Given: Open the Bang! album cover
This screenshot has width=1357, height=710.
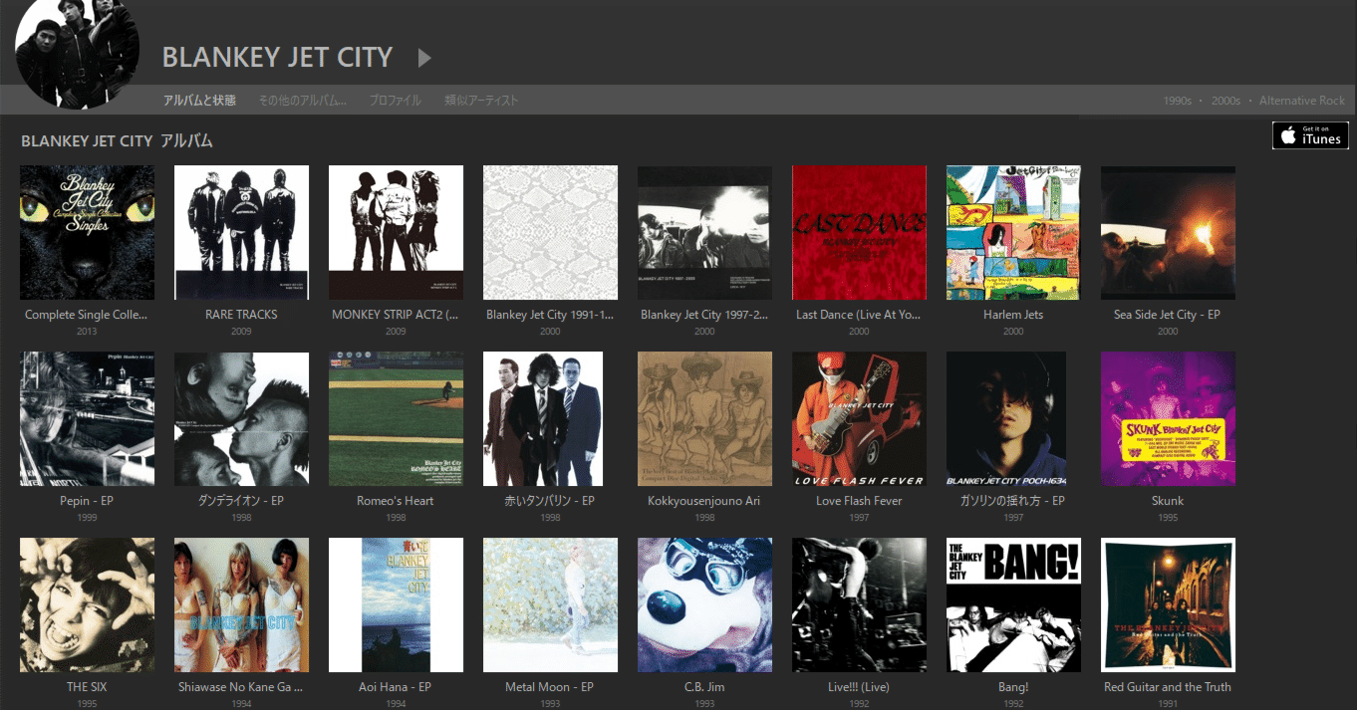Looking at the screenshot, I should pos(1013,604).
